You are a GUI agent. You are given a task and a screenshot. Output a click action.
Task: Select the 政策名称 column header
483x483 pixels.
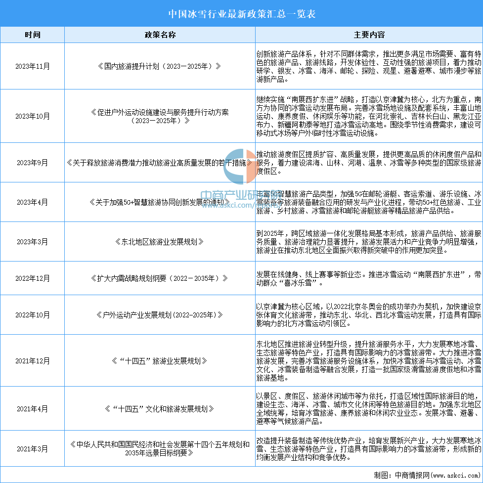coord(160,35)
